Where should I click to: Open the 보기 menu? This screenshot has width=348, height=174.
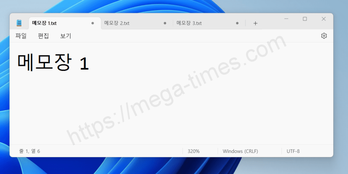(x=66, y=36)
